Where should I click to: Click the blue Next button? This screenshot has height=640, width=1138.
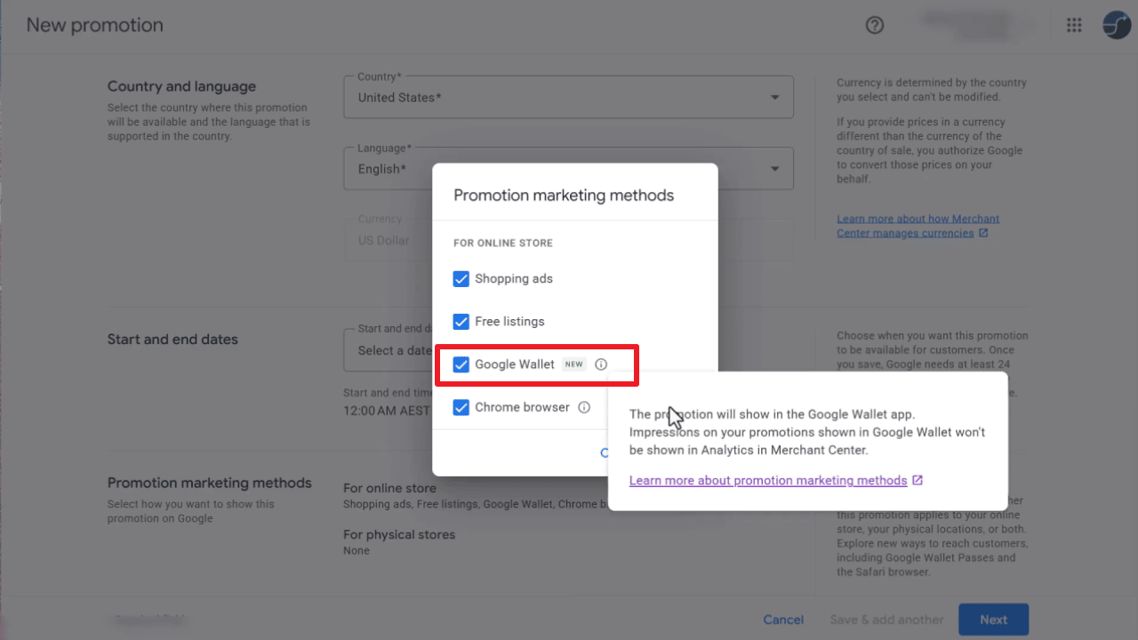click(993, 620)
